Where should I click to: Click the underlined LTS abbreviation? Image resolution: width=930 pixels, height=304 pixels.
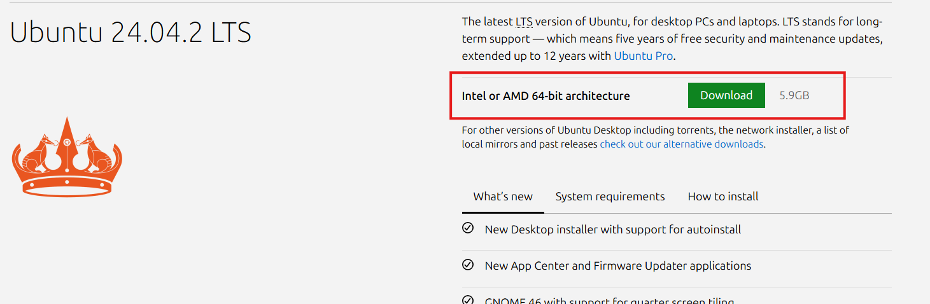(x=524, y=22)
